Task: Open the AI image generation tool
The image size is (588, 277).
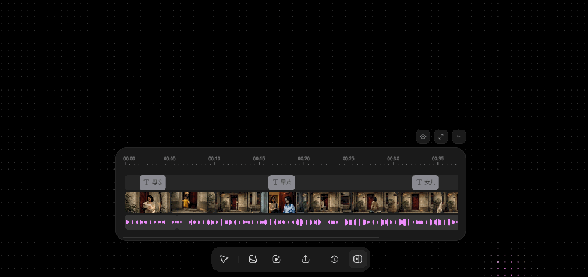Action: [253, 259]
